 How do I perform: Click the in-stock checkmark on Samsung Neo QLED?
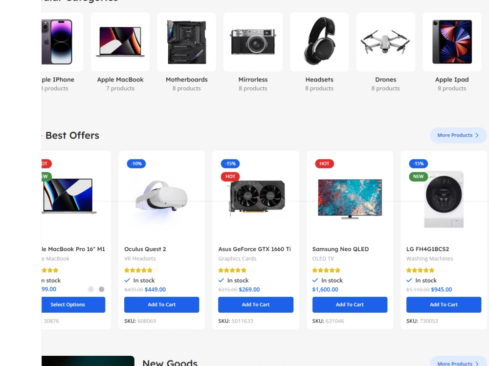(314, 281)
